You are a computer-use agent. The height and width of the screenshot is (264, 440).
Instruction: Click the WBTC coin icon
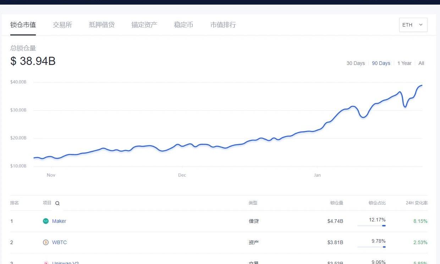click(45, 242)
